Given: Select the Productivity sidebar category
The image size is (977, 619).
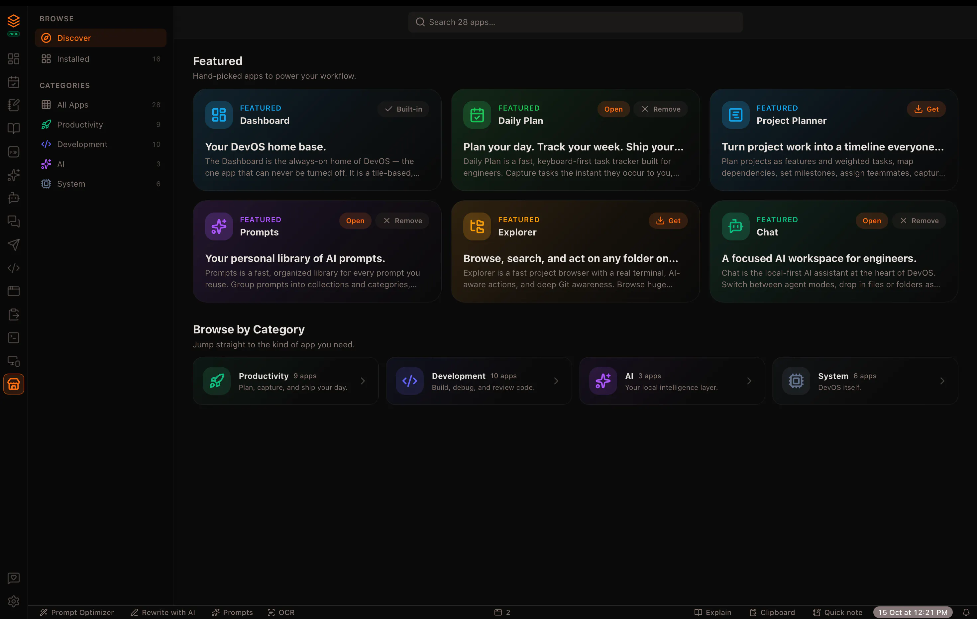Looking at the screenshot, I should (101, 125).
